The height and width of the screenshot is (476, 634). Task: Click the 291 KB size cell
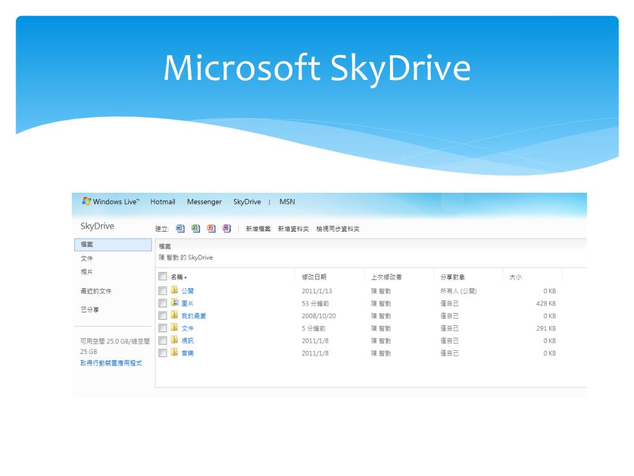[546, 328]
